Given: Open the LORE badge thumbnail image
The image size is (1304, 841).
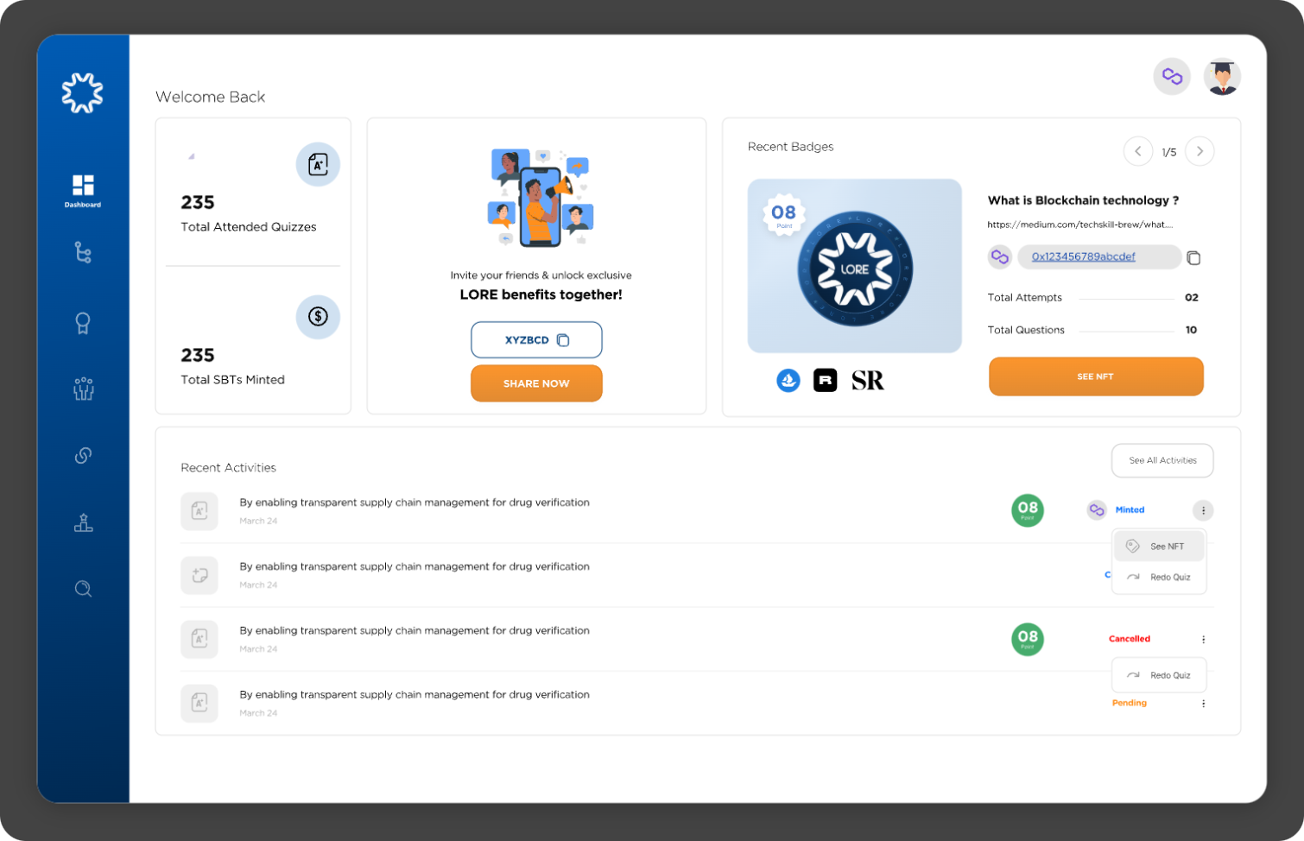Looking at the screenshot, I should [x=854, y=266].
